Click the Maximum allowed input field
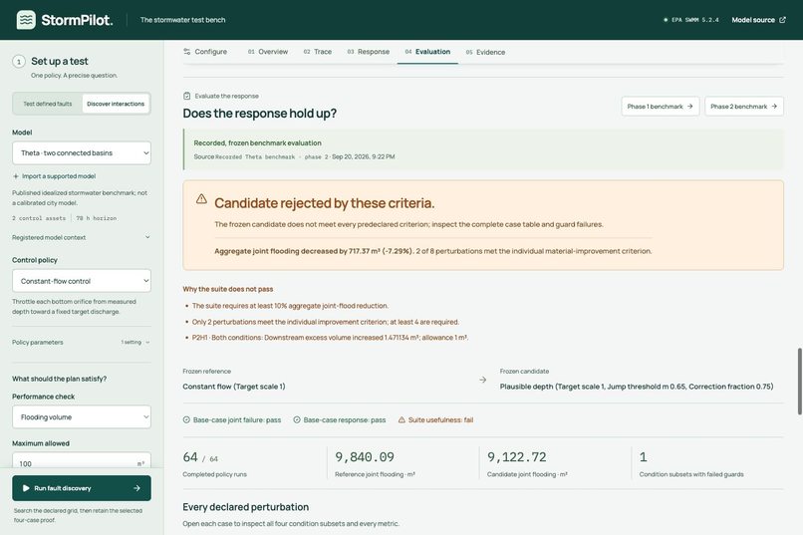This screenshot has width=803, height=535. pyautogui.click(x=82, y=460)
